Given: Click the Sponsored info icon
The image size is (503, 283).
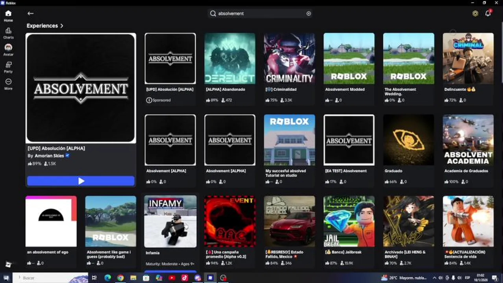Looking at the screenshot, I should pos(149,100).
